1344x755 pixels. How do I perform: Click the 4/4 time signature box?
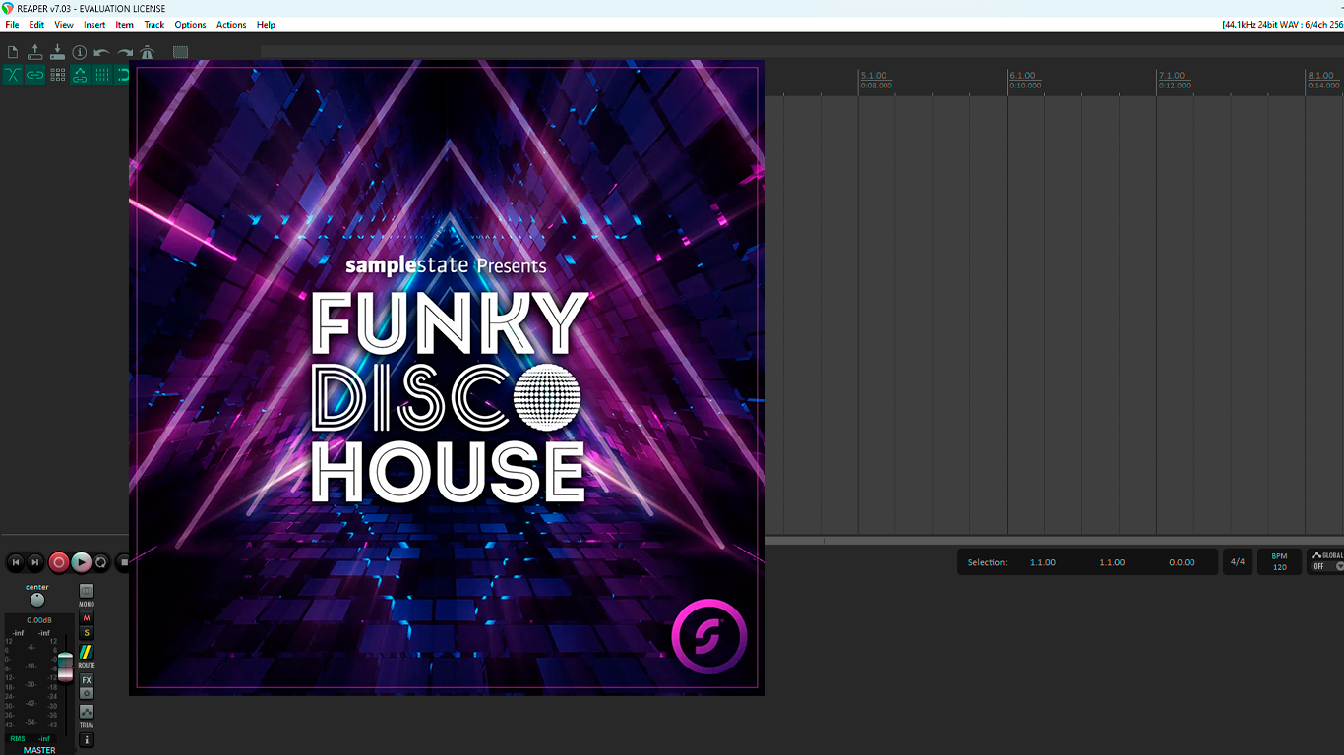pos(1238,562)
